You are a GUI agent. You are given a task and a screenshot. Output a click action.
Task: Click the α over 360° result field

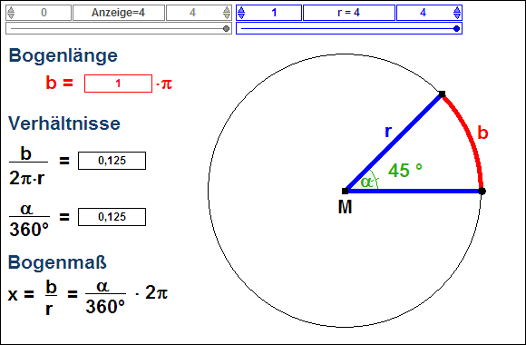tap(112, 217)
